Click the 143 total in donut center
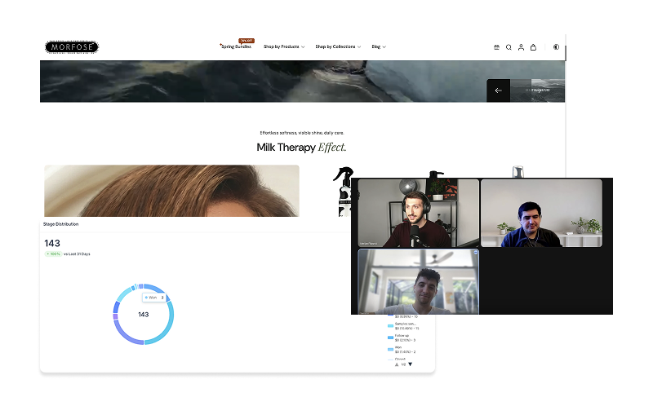This screenshot has height=406, width=653. [144, 315]
